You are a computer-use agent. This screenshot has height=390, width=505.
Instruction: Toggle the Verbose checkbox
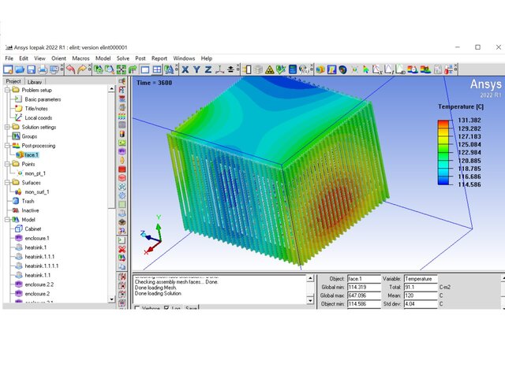[137, 308]
